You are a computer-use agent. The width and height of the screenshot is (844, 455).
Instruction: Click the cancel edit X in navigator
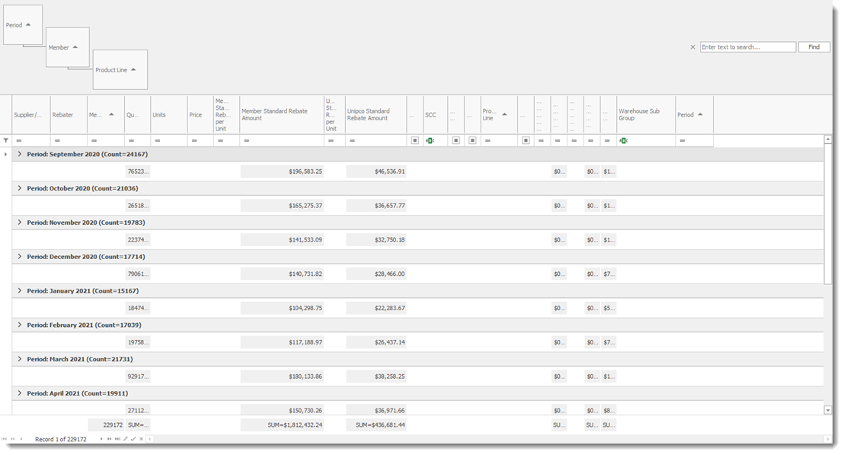(x=142, y=439)
